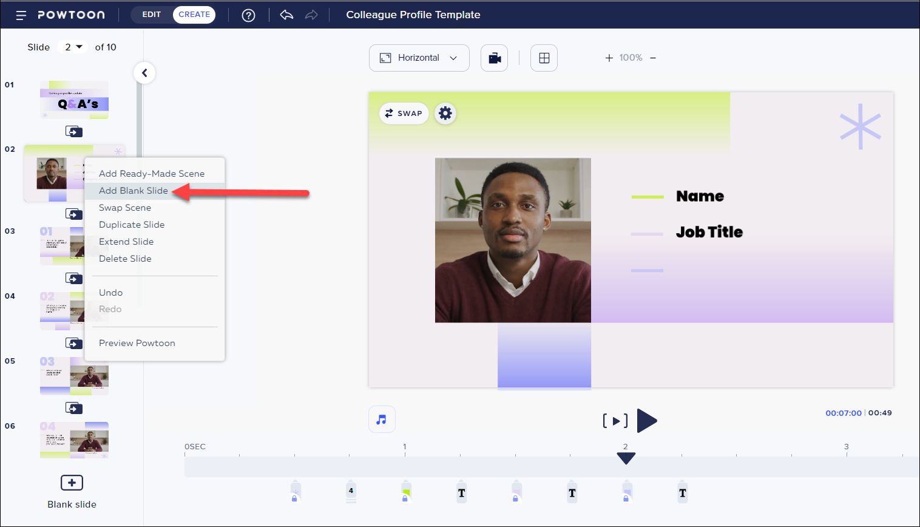Click the add Blank slide plus icon
920x527 pixels.
coord(72,483)
